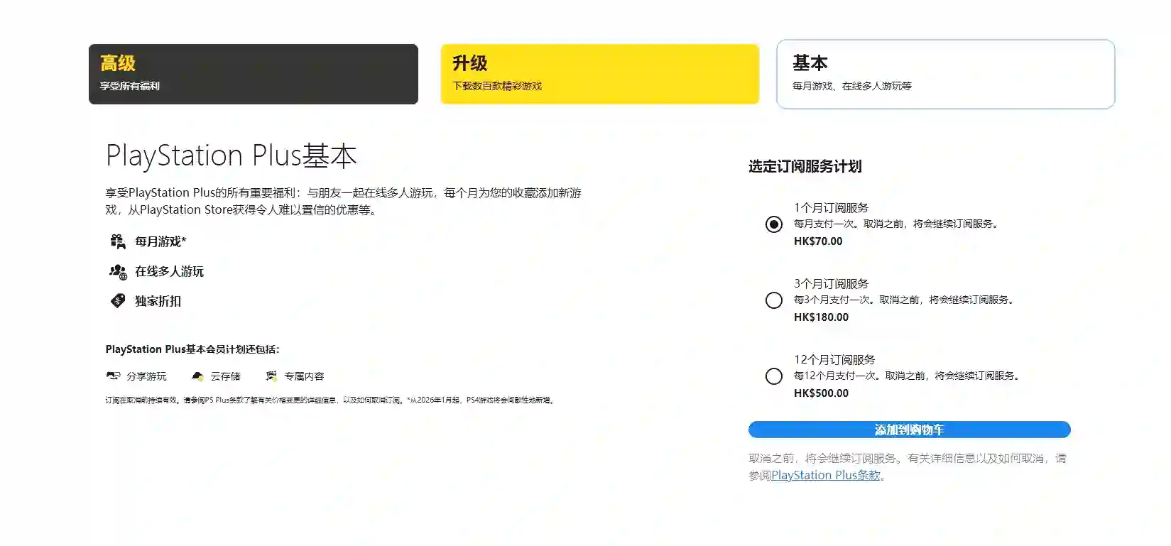The image size is (1171, 546).
Task: Click the PlayStation Plus基本 heading
Action: coord(231,155)
